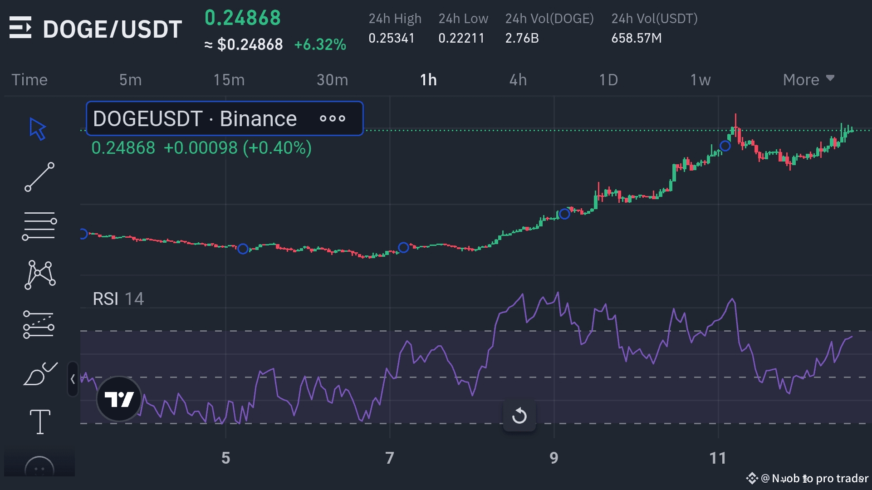Click the chart refresh button
Image resolution: width=872 pixels, height=490 pixels.
(x=520, y=415)
